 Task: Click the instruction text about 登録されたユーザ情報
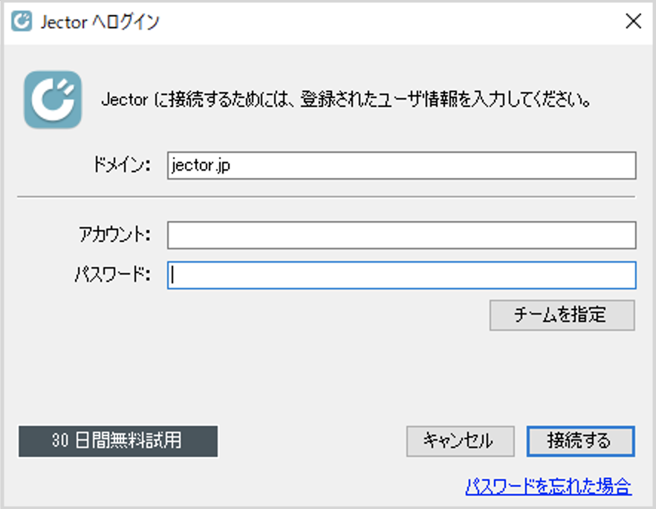(x=346, y=100)
